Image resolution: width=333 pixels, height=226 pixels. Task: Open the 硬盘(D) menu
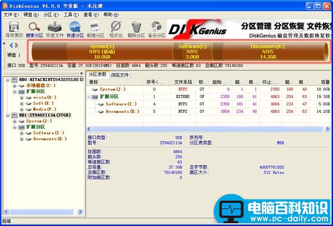pyautogui.click(x=31, y=14)
